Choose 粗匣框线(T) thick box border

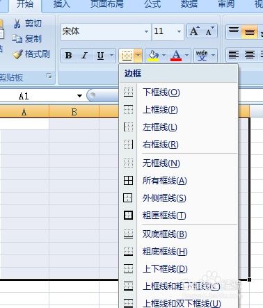click(179, 216)
